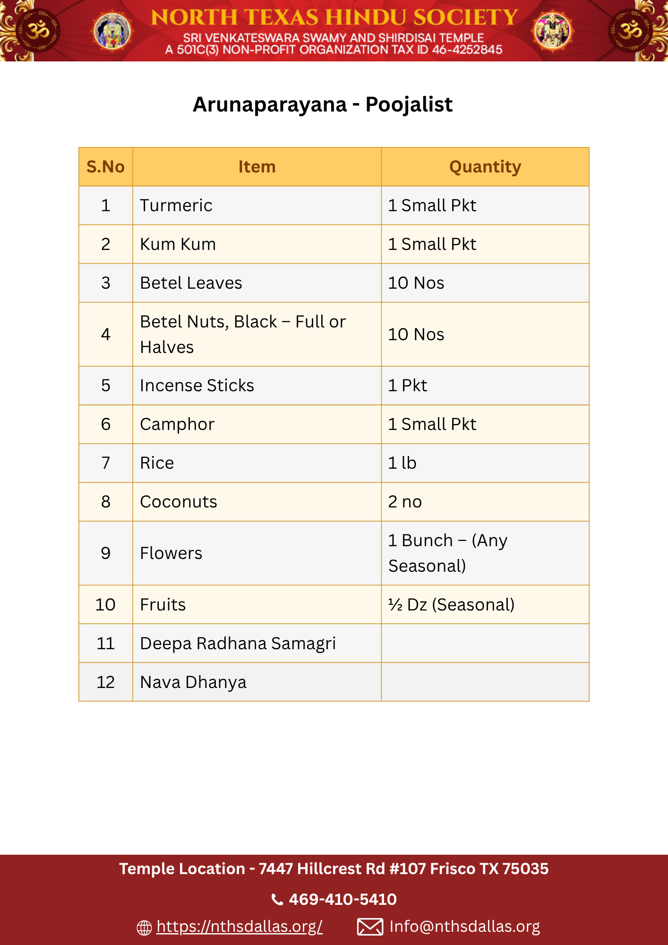Click the envelope icon beside the email
The width and height of the screenshot is (668, 945).
pos(370,927)
